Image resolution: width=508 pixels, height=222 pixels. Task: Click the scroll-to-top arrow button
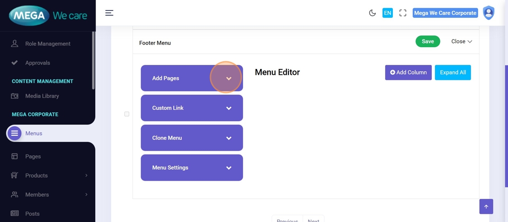[486, 207]
